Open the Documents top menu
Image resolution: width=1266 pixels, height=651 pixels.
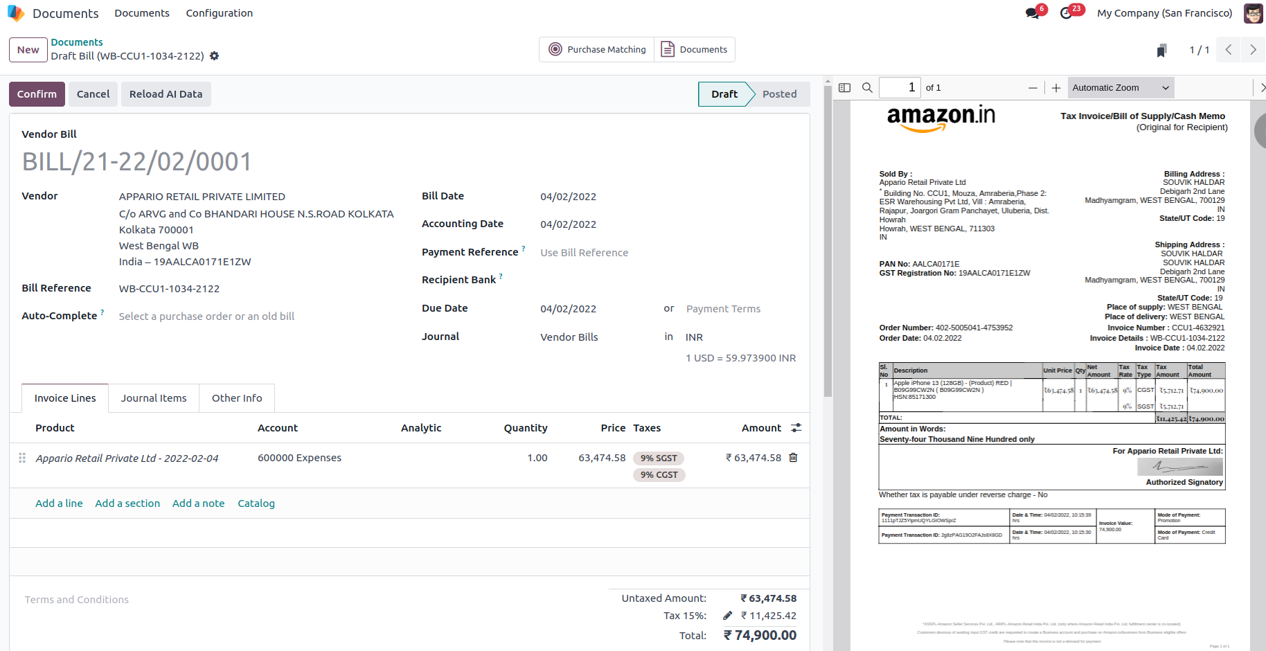tap(142, 13)
